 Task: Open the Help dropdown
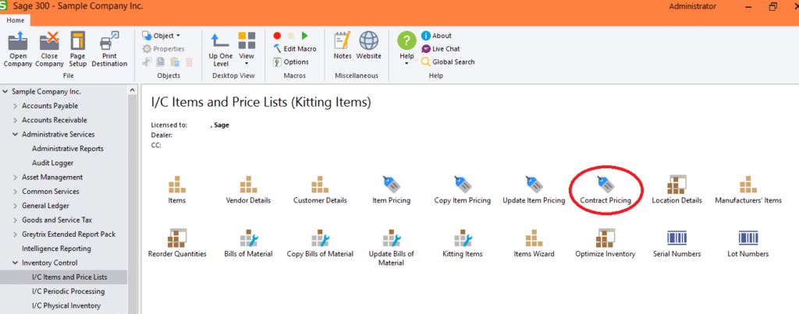tap(407, 49)
